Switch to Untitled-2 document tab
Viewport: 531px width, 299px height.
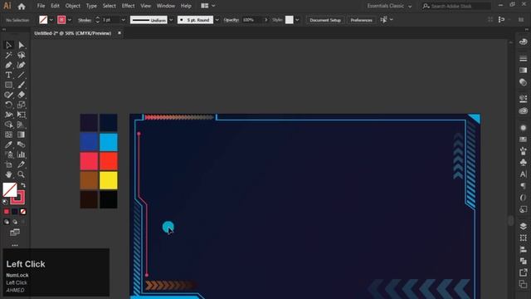click(73, 33)
